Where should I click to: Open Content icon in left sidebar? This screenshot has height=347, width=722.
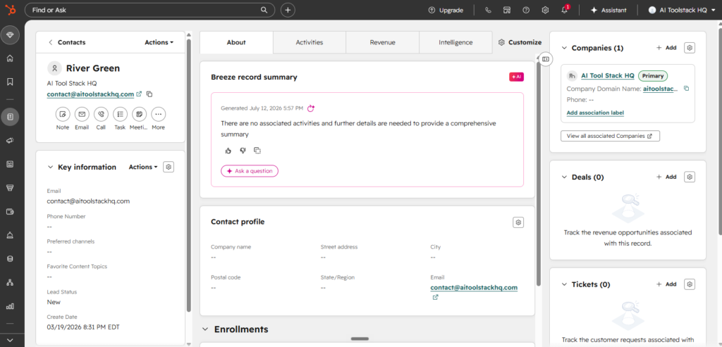tap(10, 164)
